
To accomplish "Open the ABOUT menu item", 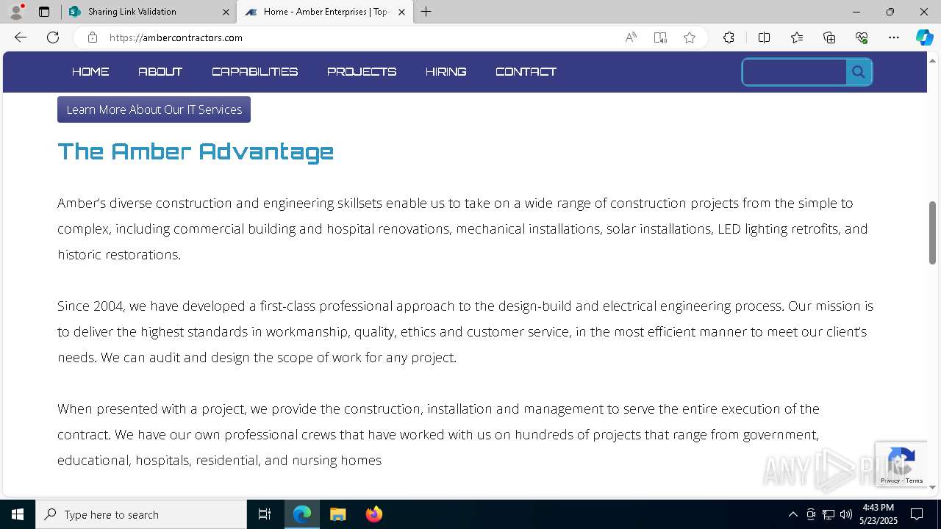I will pos(160,71).
